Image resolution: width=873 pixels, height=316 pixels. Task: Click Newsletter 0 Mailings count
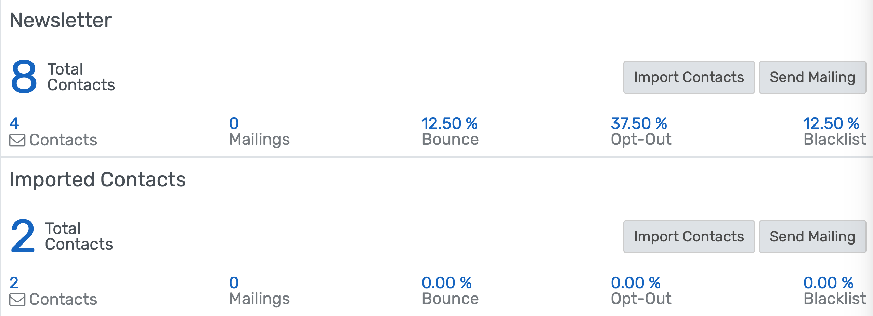tap(234, 123)
